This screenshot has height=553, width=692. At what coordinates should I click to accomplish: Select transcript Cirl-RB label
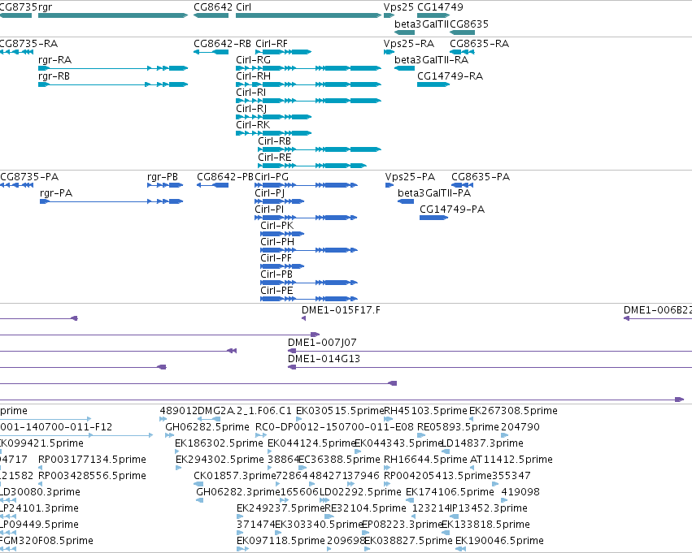[x=275, y=141]
